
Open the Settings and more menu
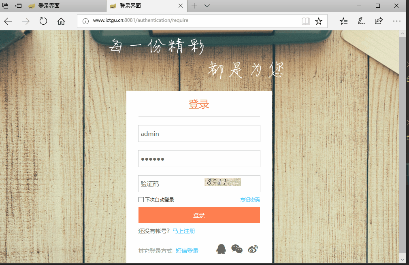(x=396, y=21)
